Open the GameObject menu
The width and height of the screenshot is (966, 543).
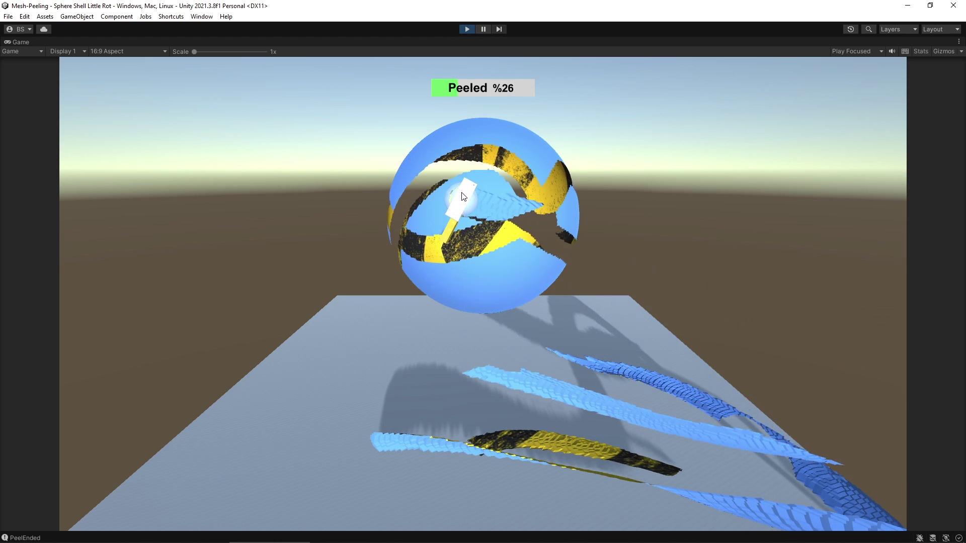[x=76, y=17]
